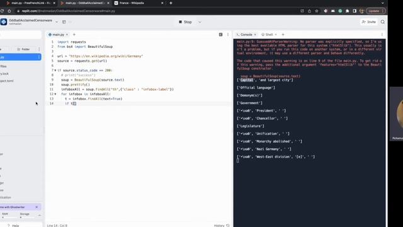This screenshot has height=227, width=403.
Task: Open the Extensions puzzle-piece icon
Action: pos(347,11)
